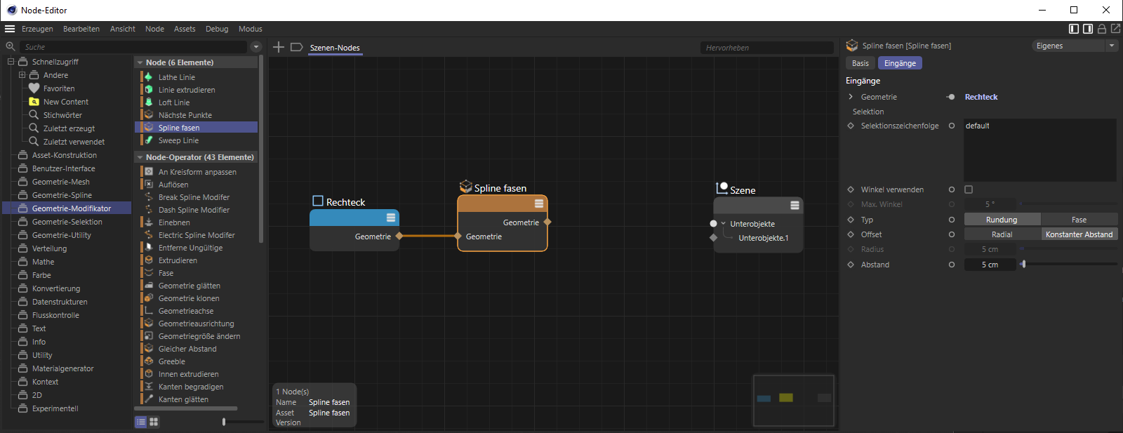Open the hamburger menu in the menu bar
Viewport: 1123px width, 433px height.
10,29
